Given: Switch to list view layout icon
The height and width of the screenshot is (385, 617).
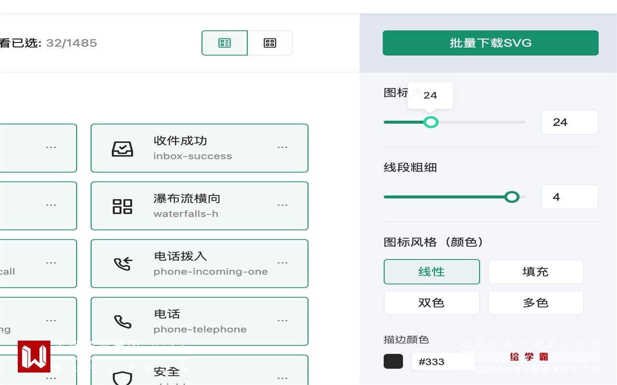Looking at the screenshot, I should (x=225, y=43).
